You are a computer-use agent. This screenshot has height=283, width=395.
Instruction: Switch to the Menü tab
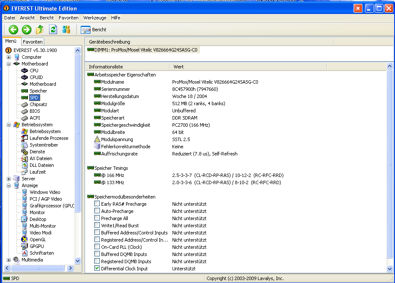[11, 41]
